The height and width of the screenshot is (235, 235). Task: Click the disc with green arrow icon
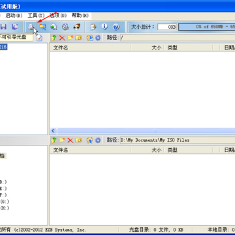click(54, 27)
